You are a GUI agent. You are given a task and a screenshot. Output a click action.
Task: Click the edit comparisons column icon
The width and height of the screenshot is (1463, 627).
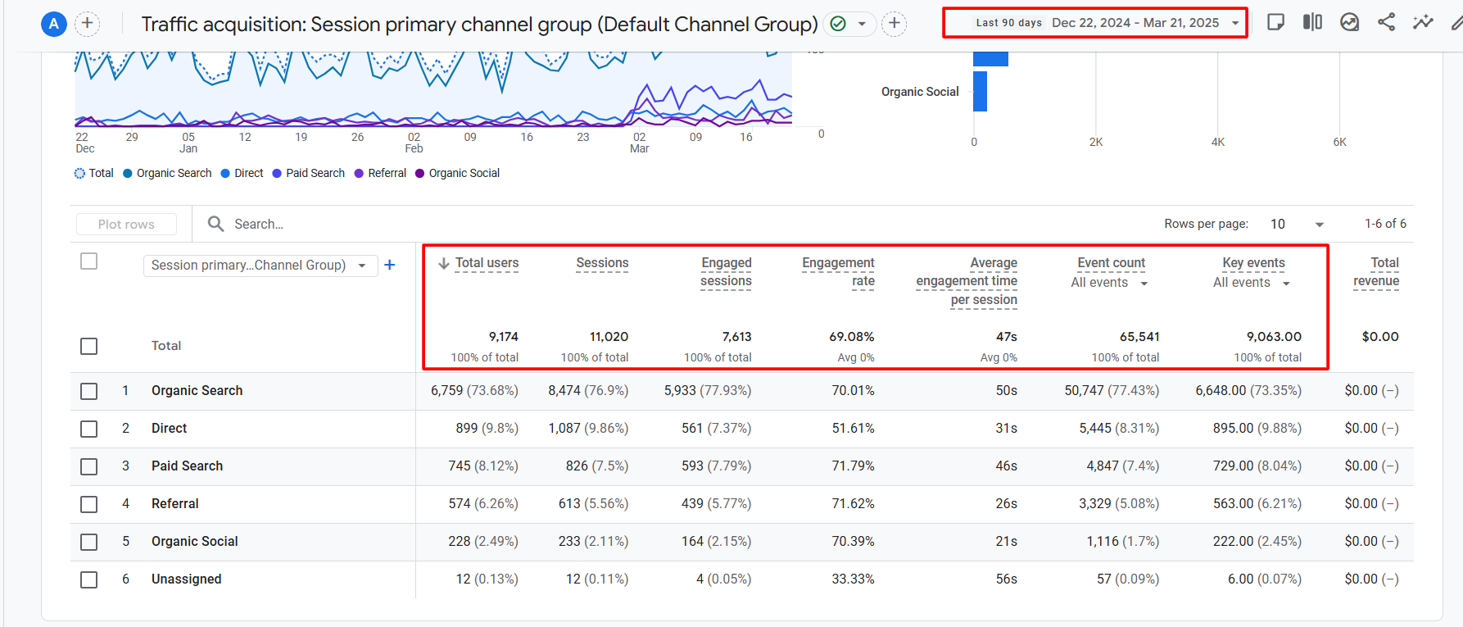point(1312,22)
